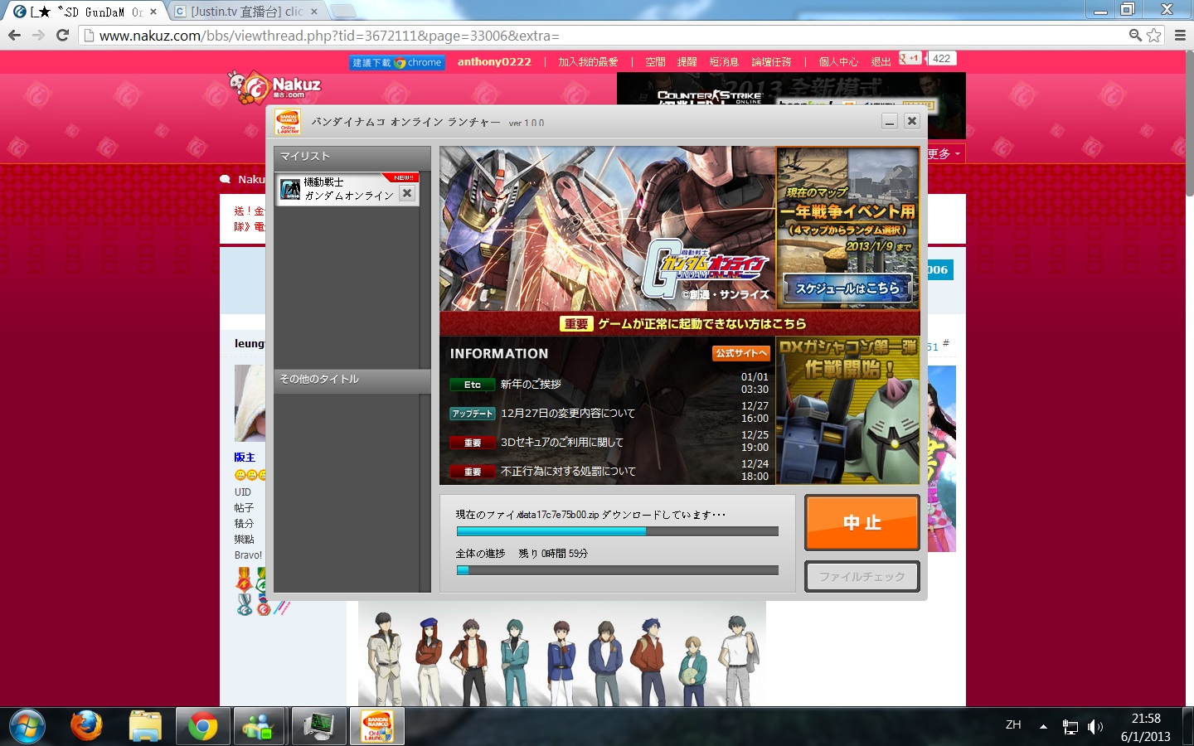1194x746 pixels.
Task: Open the anthony0222 user profile link
Action: tap(494, 61)
